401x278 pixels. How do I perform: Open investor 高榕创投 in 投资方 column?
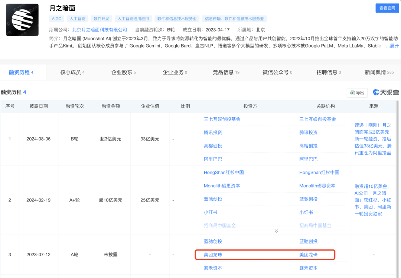pos(213,146)
